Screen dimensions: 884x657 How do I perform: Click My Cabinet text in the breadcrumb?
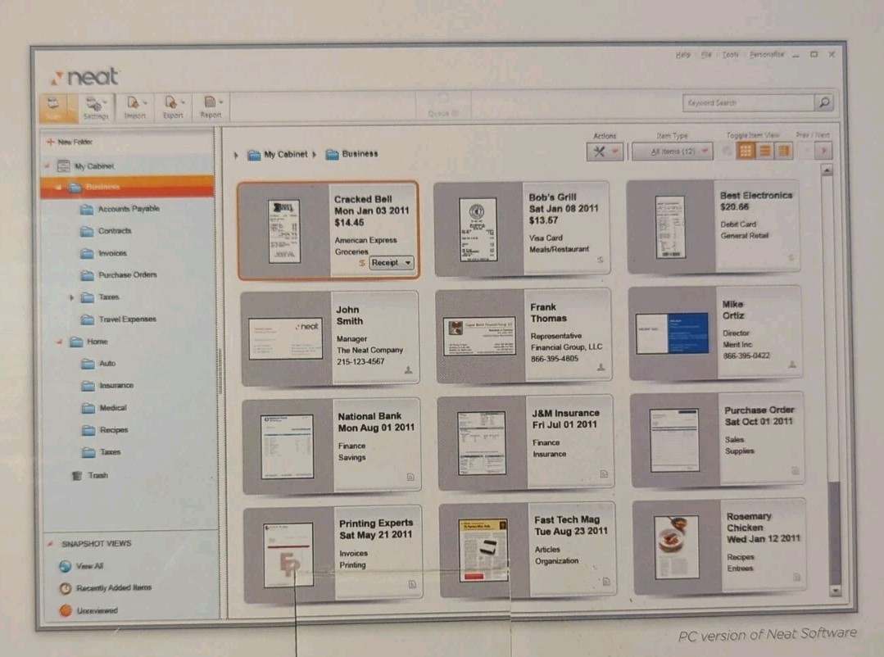(286, 154)
